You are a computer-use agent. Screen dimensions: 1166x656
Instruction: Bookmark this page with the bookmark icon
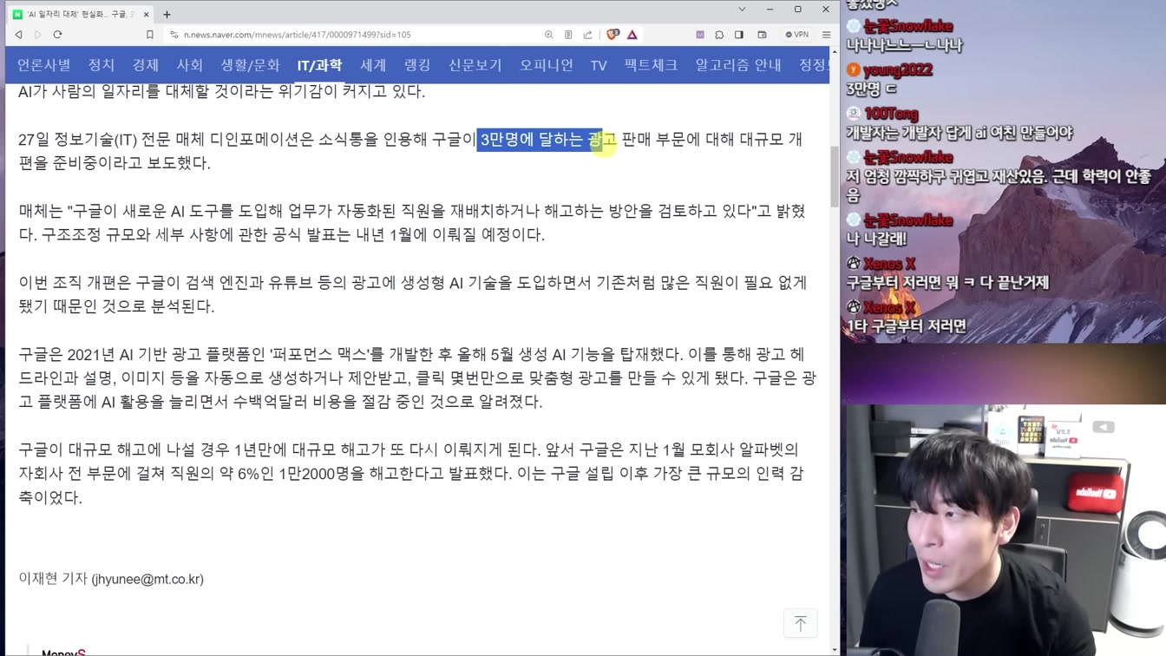[150, 35]
